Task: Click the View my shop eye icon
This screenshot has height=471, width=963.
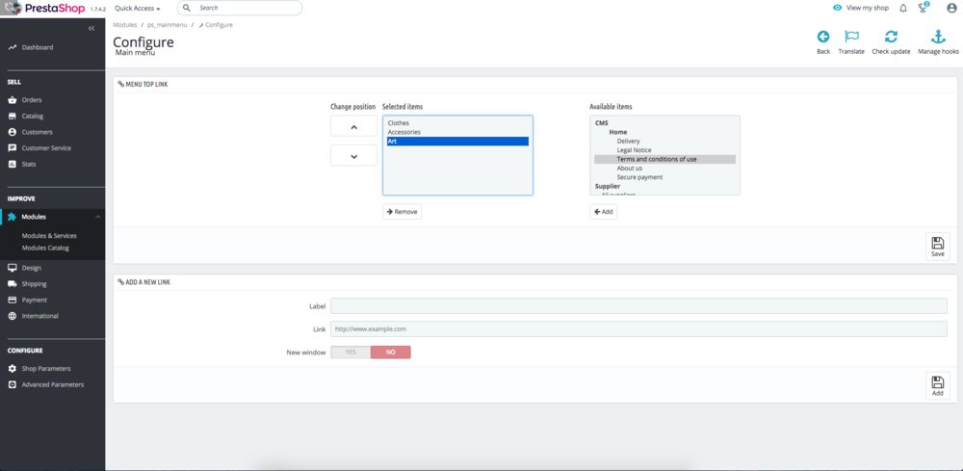Action: pos(837,8)
